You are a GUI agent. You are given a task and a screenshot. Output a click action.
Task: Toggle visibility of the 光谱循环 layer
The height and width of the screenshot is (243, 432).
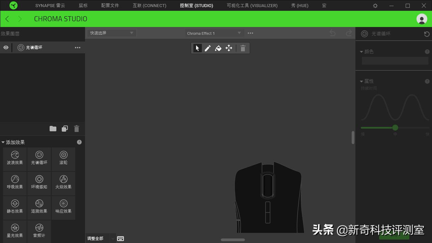click(x=6, y=47)
